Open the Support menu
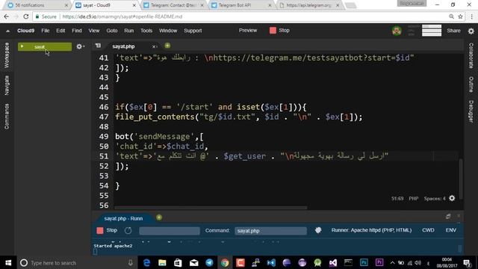478x269 pixels. [x=193, y=31]
